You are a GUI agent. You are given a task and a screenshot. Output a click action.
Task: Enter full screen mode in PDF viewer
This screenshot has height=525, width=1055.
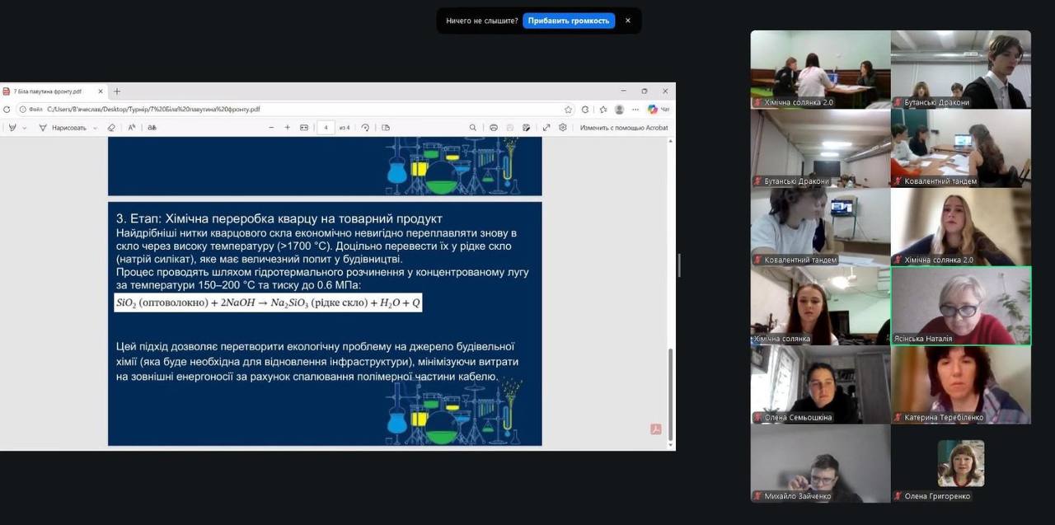tap(546, 128)
